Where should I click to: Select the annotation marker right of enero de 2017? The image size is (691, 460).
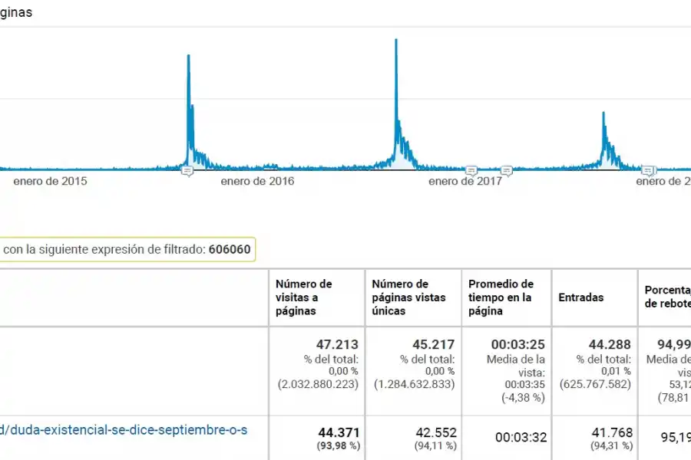point(507,170)
